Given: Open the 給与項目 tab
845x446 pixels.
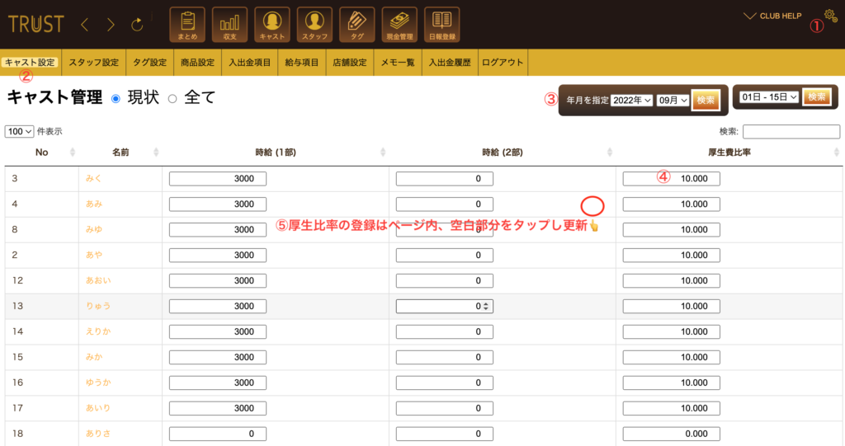Looking at the screenshot, I should 301,63.
